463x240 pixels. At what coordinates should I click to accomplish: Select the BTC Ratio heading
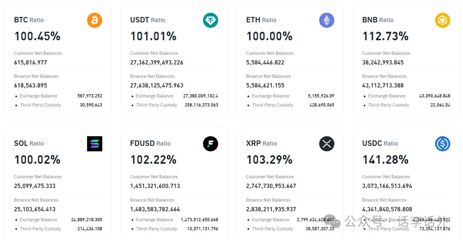point(29,20)
